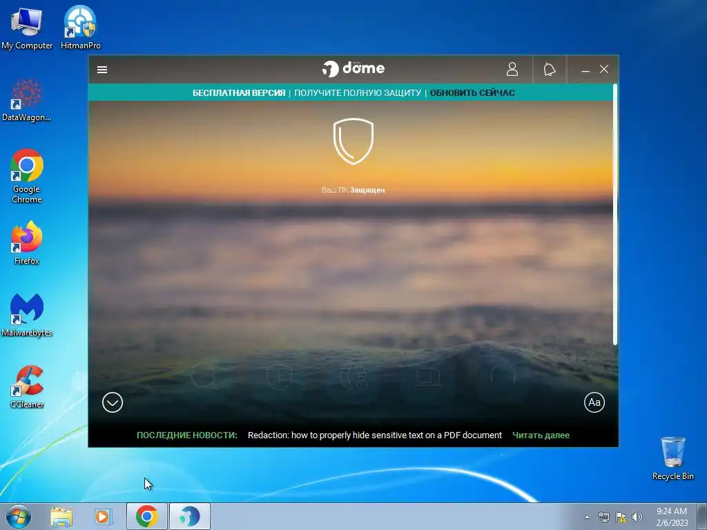Open Windows Explorer from the taskbar
The width and height of the screenshot is (707, 530).
pos(61,516)
